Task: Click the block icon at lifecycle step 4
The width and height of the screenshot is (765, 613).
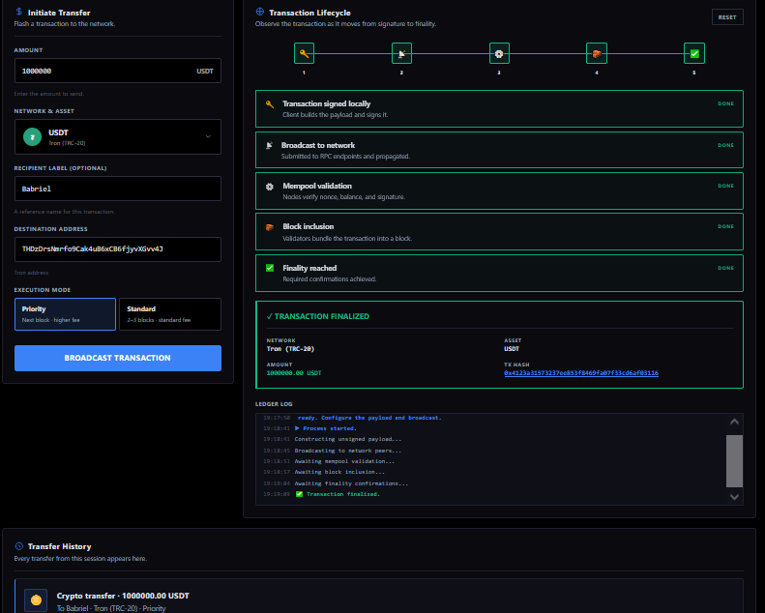Action: 596,53
